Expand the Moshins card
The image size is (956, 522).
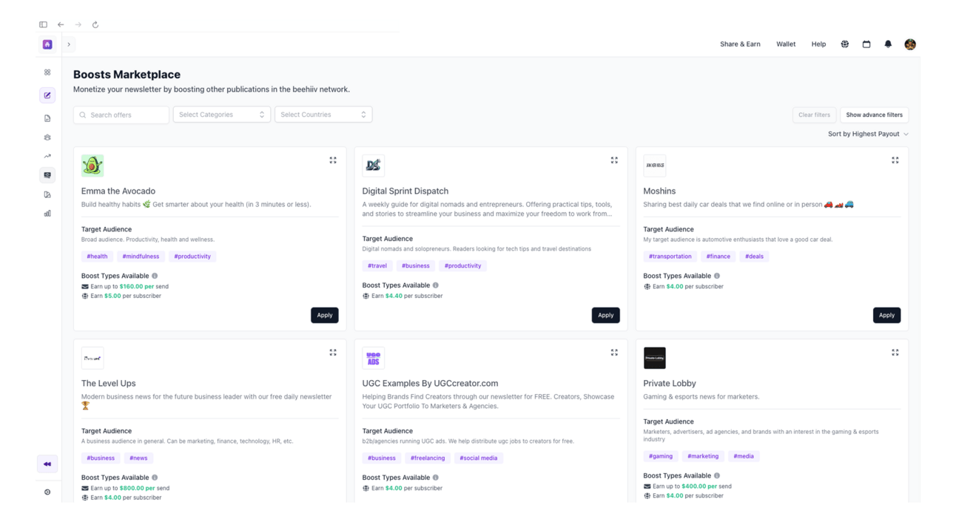coord(895,160)
